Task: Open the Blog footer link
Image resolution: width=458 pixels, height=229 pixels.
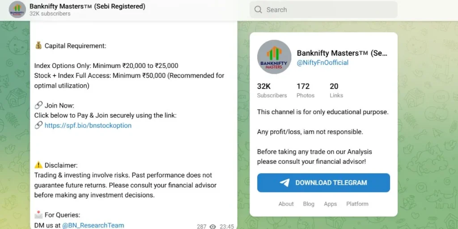Action: pyautogui.click(x=309, y=204)
